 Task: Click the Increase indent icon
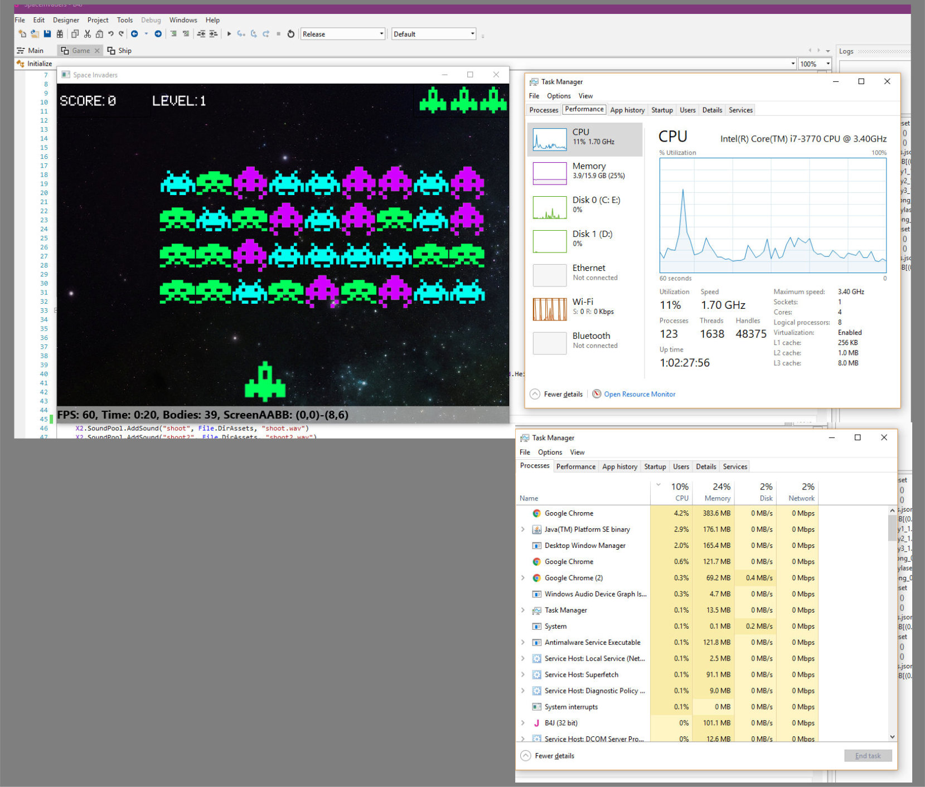pyautogui.click(x=214, y=34)
